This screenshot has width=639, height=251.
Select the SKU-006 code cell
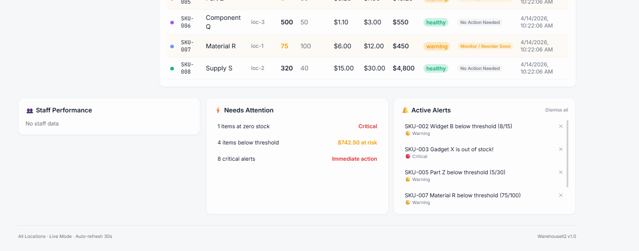pyautogui.click(x=187, y=22)
